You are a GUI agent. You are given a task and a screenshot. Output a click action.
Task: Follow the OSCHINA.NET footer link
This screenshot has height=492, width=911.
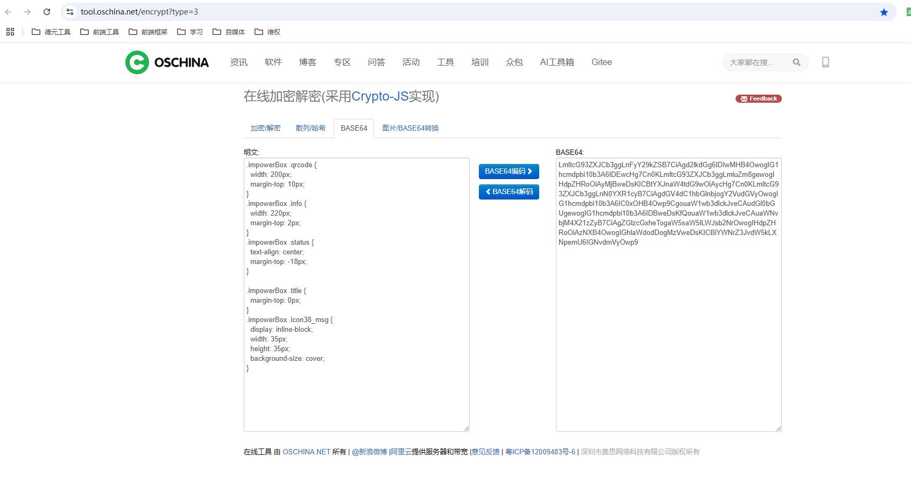pyautogui.click(x=307, y=452)
